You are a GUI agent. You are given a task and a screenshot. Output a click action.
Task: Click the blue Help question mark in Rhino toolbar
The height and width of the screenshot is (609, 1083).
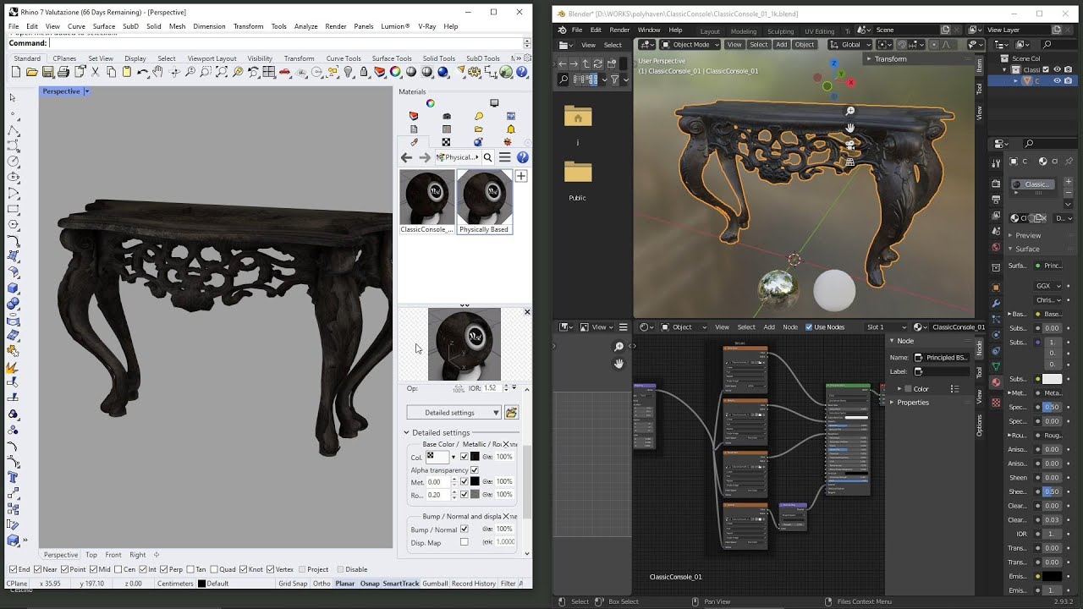click(522, 73)
